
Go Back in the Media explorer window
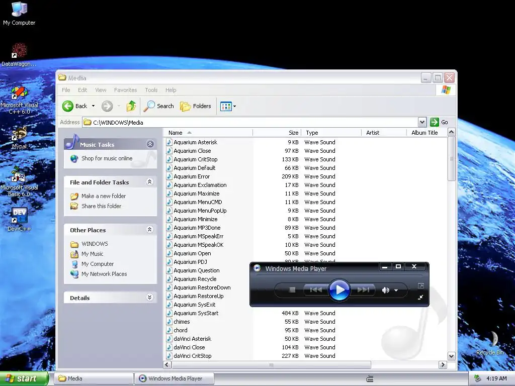click(75, 106)
